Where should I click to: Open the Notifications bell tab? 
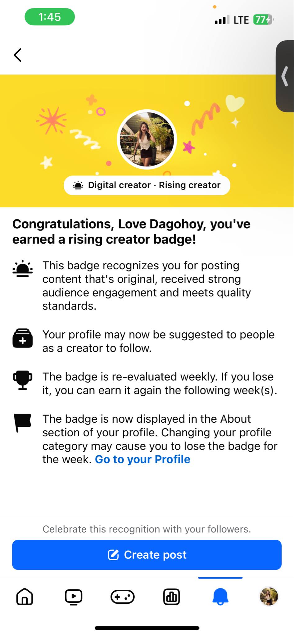point(220,597)
